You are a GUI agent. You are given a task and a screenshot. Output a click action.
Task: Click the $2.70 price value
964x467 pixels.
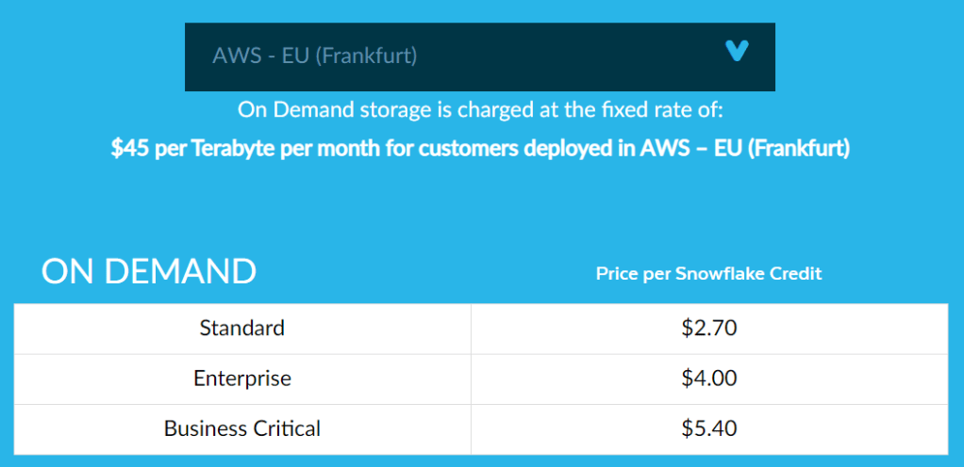tap(708, 329)
